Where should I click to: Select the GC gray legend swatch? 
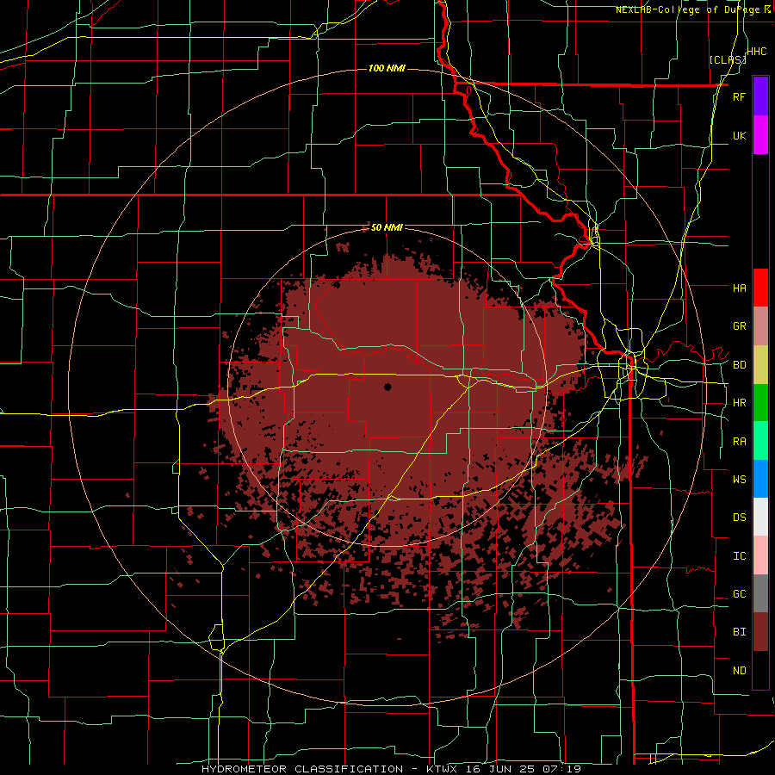[x=760, y=593]
